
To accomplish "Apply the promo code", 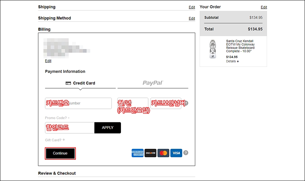I will tap(107, 128).
